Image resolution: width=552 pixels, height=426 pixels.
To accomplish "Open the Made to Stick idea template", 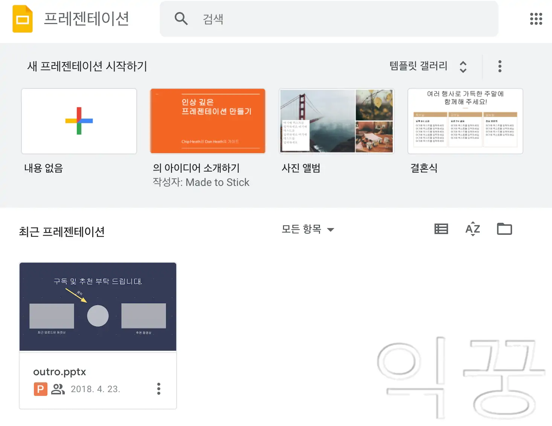I will point(207,121).
